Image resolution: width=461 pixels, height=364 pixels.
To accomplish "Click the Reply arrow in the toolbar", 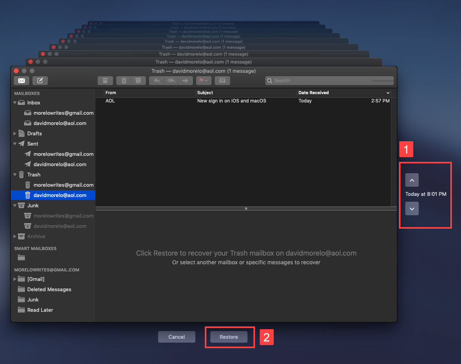I will tap(157, 81).
